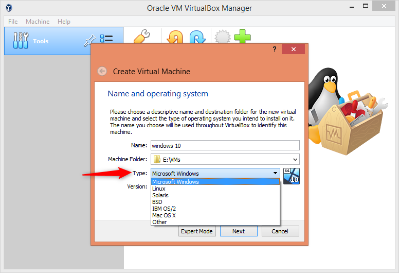Click the VirtualBox app icon in title bar

coord(9,8)
